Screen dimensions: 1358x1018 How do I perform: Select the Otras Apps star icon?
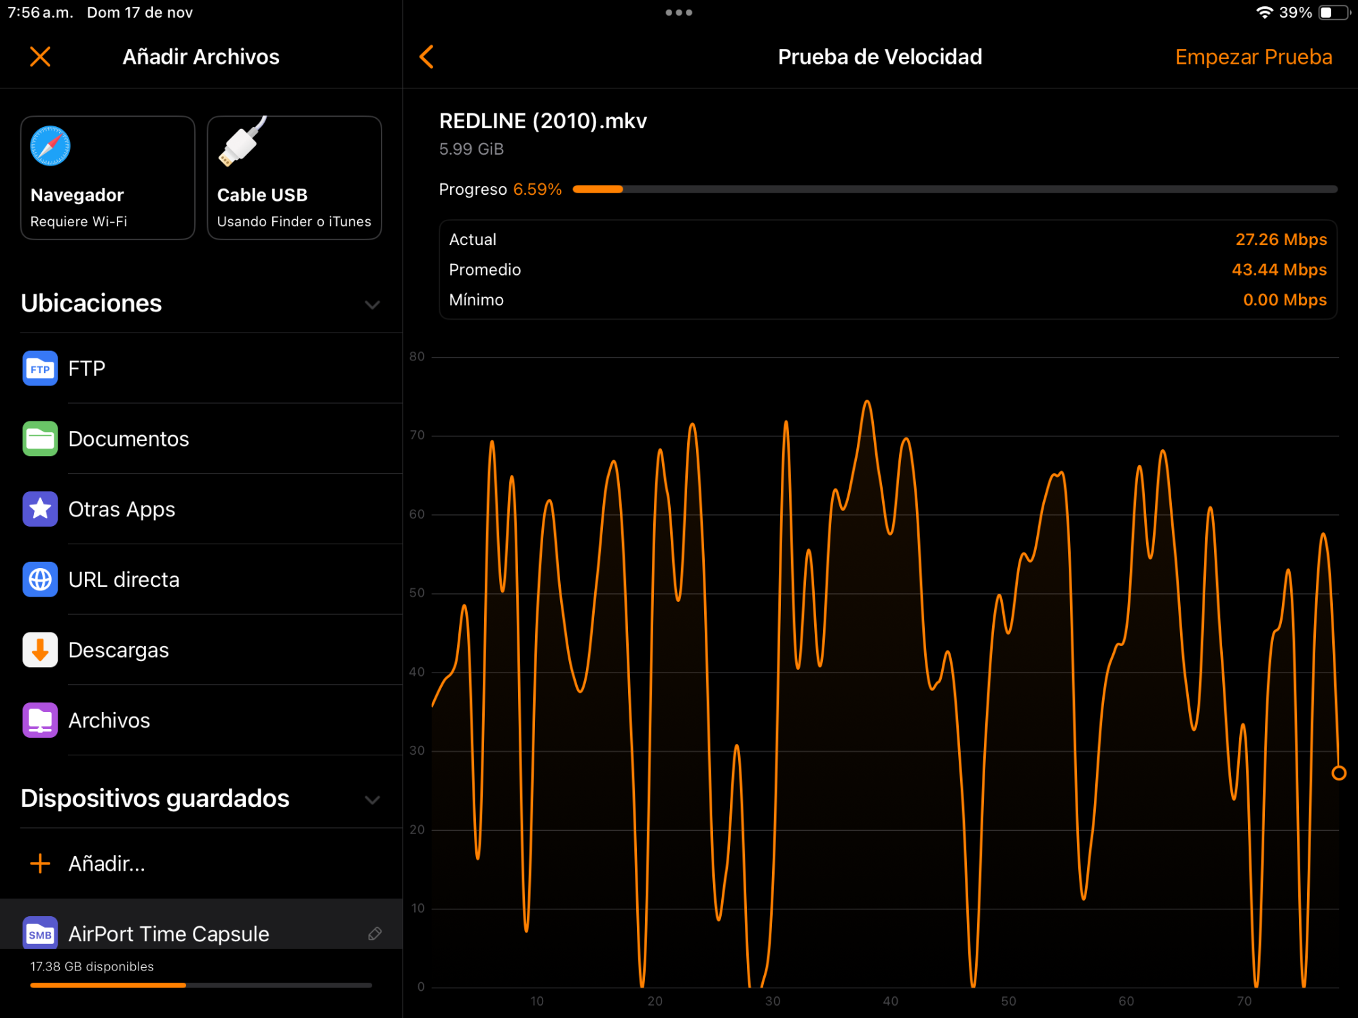(x=39, y=509)
